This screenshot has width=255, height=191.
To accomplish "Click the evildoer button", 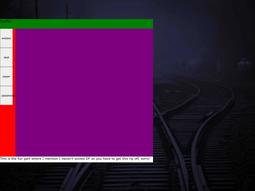I will (x=6, y=38).
